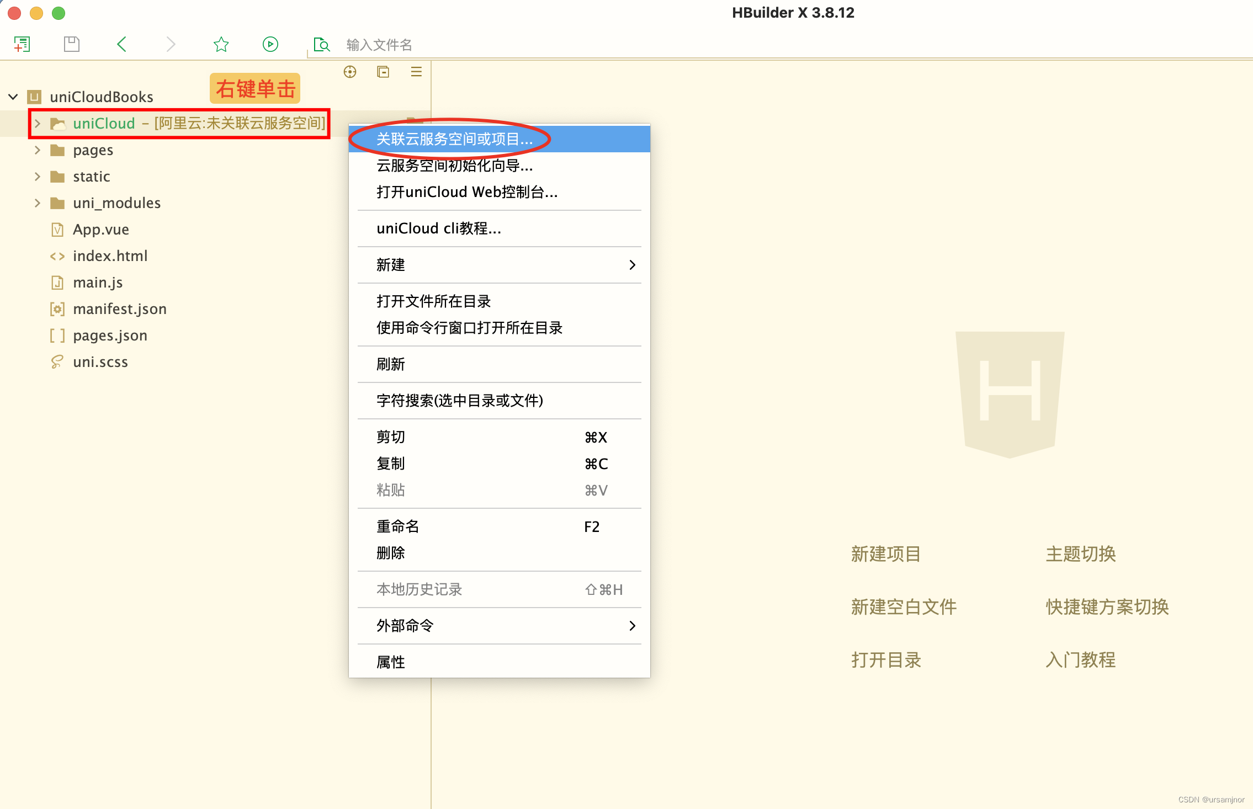Expand the pages folder
The width and height of the screenshot is (1253, 809).
38,150
